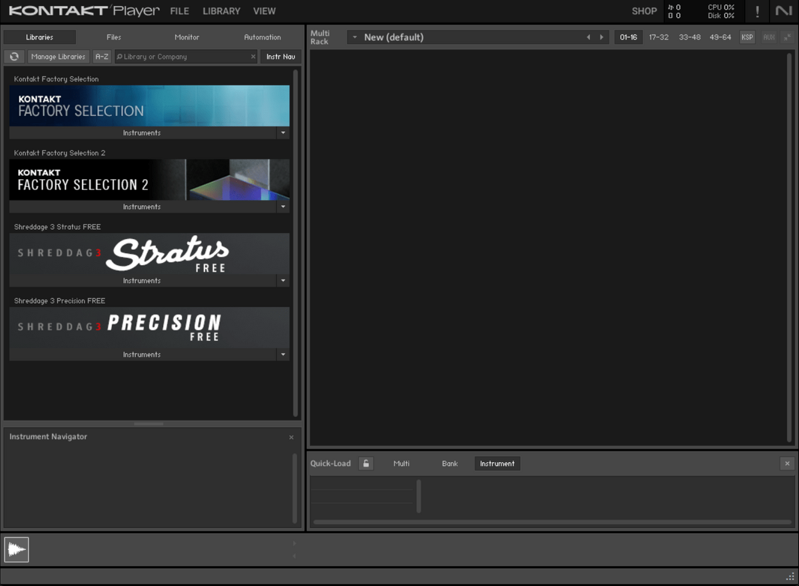Click the Kontakt Factory Selection banner

click(149, 105)
